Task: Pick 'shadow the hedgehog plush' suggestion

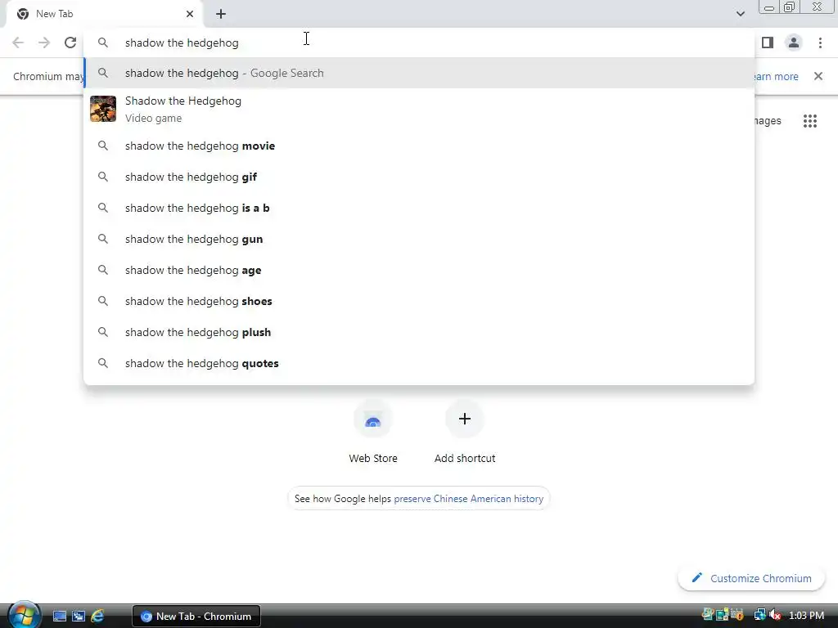Action: click(419, 332)
